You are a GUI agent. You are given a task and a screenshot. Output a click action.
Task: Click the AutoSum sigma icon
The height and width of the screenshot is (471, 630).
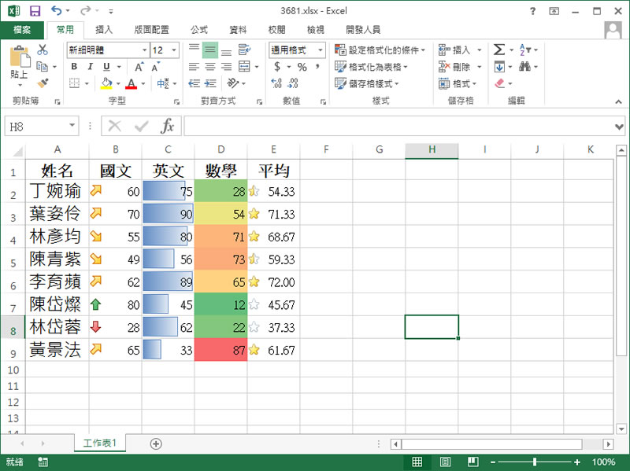tap(498, 50)
